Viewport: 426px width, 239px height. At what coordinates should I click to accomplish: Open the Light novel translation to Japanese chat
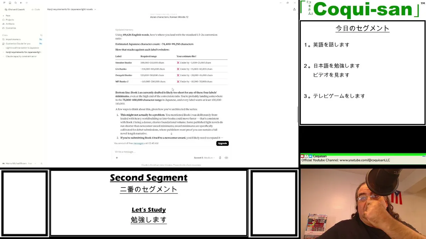point(22,48)
